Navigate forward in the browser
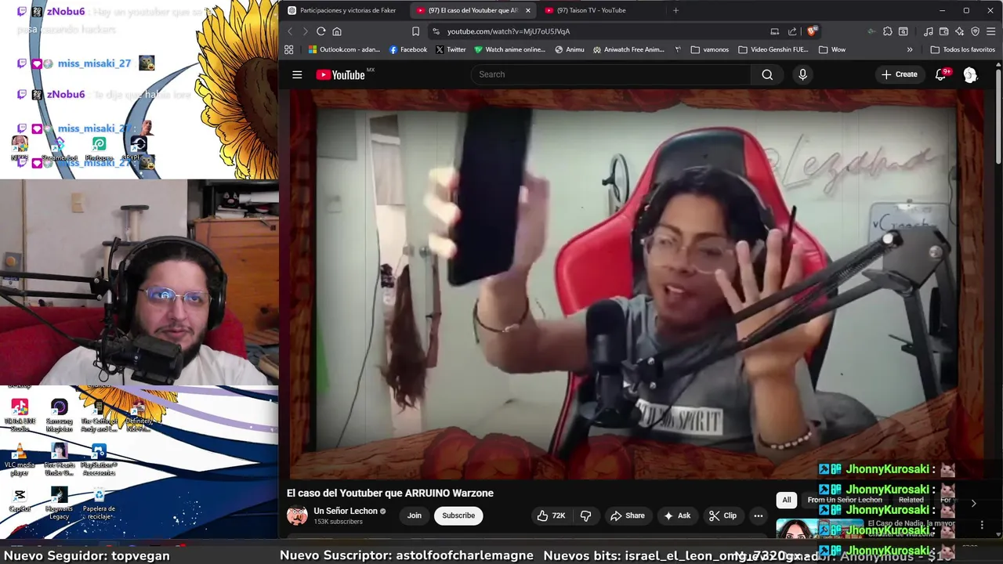This screenshot has width=1003, height=564. [x=305, y=31]
